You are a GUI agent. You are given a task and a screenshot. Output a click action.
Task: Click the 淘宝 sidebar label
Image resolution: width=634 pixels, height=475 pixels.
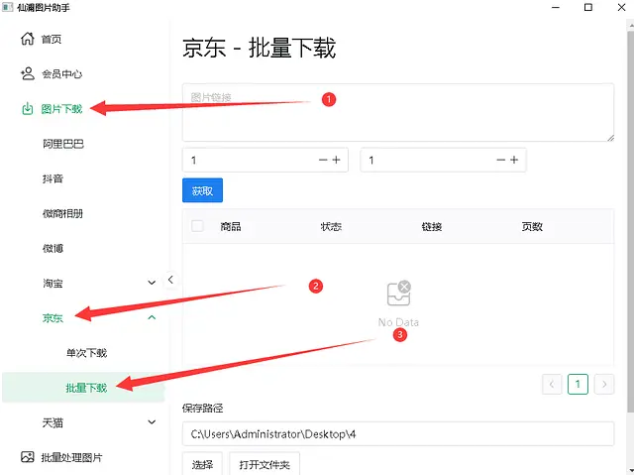(x=53, y=283)
